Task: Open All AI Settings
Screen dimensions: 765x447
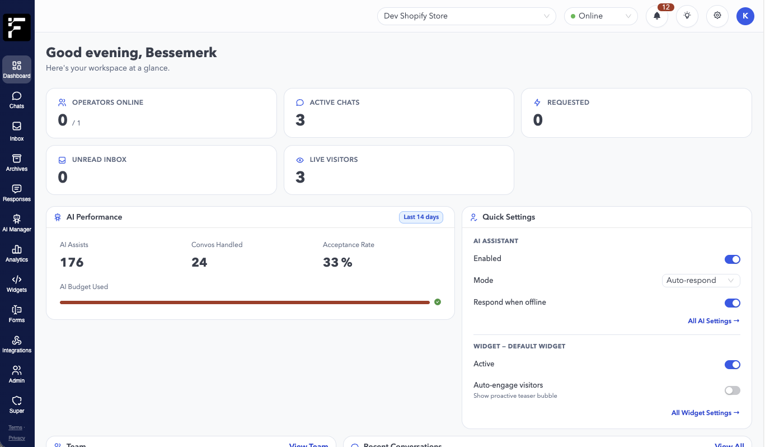Action: (x=713, y=320)
